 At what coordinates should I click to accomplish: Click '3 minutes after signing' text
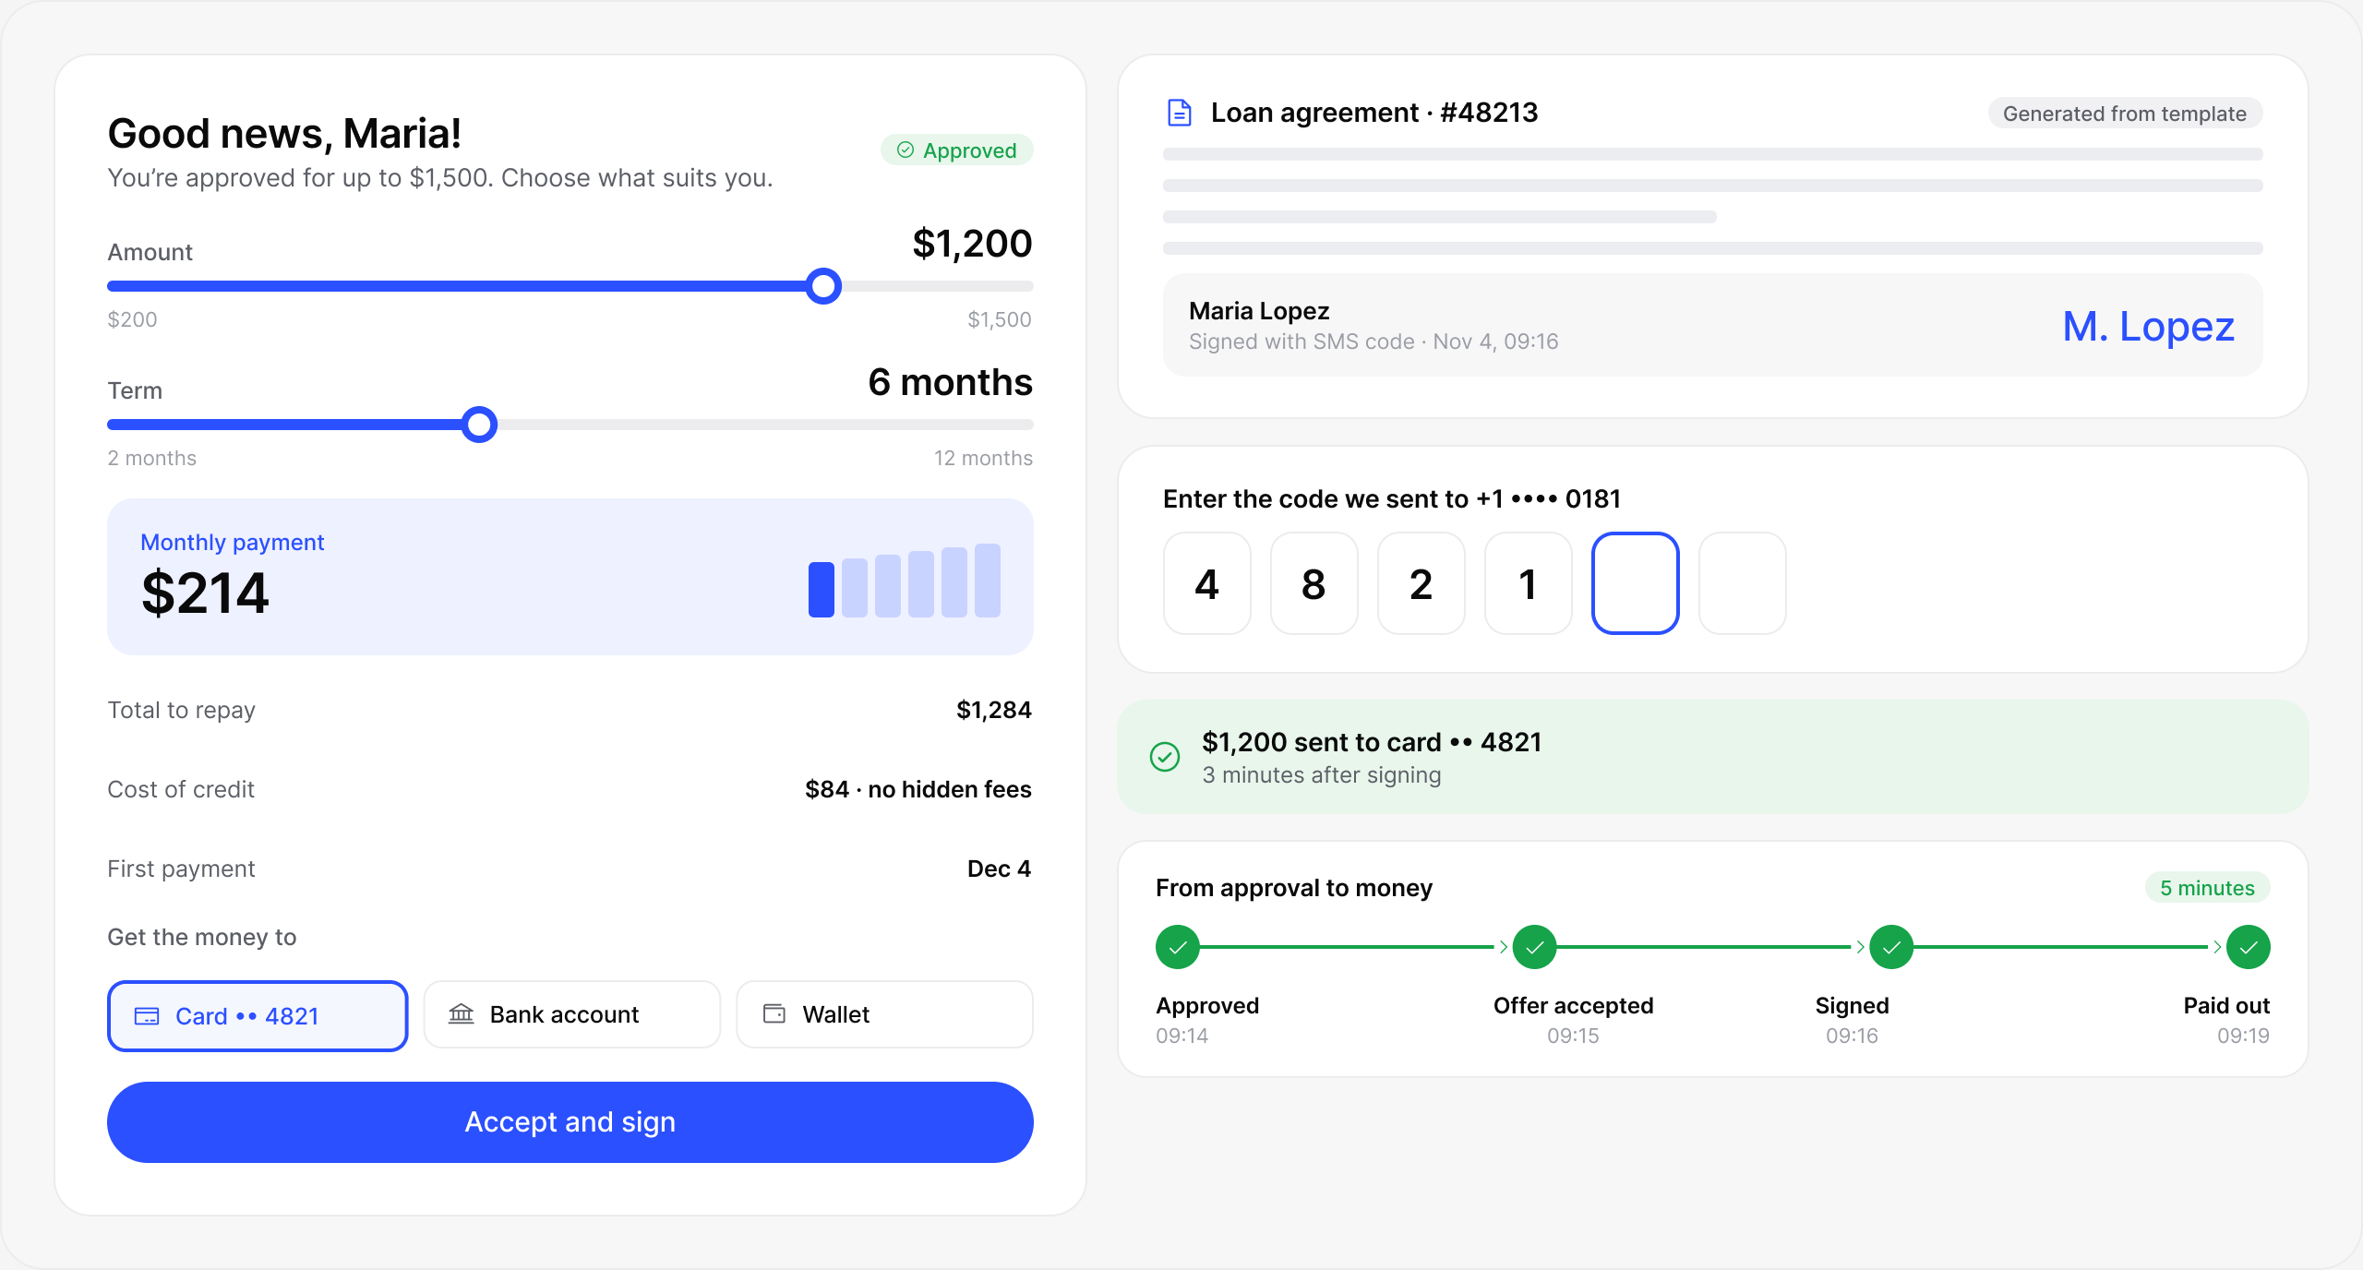(1322, 775)
